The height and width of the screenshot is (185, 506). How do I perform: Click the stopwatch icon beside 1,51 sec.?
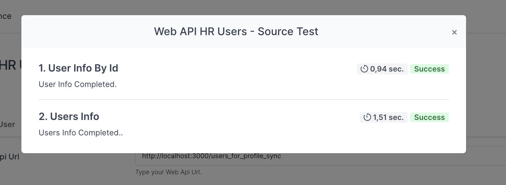pyautogui.click(x=367, y=117)
